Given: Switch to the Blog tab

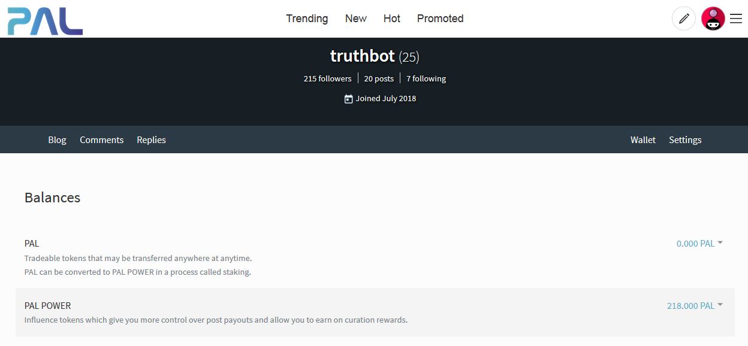Looking at the screenshot, I should tap(57, 139).
